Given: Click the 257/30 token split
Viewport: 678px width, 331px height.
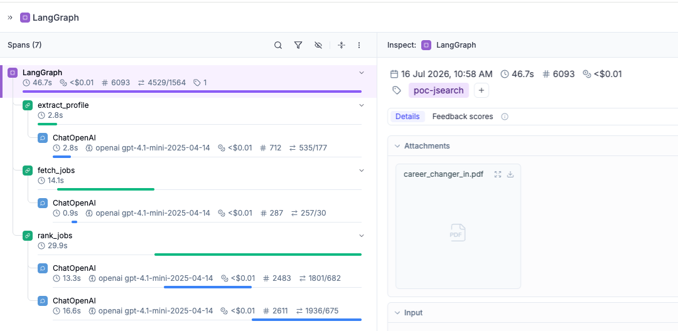Looking at the screenshot, I should pyautogui.click(x=315, y=213).
